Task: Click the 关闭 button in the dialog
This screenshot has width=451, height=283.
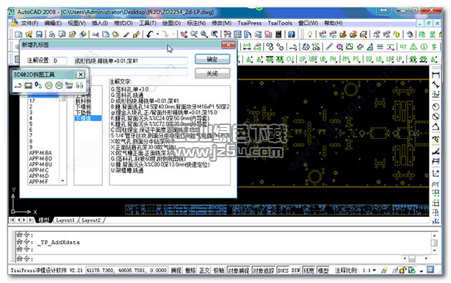Action: pos(212,74)
